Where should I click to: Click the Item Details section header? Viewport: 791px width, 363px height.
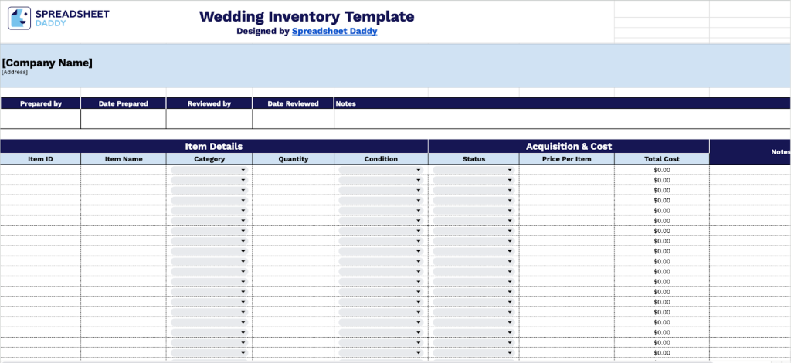click(214, 146)
